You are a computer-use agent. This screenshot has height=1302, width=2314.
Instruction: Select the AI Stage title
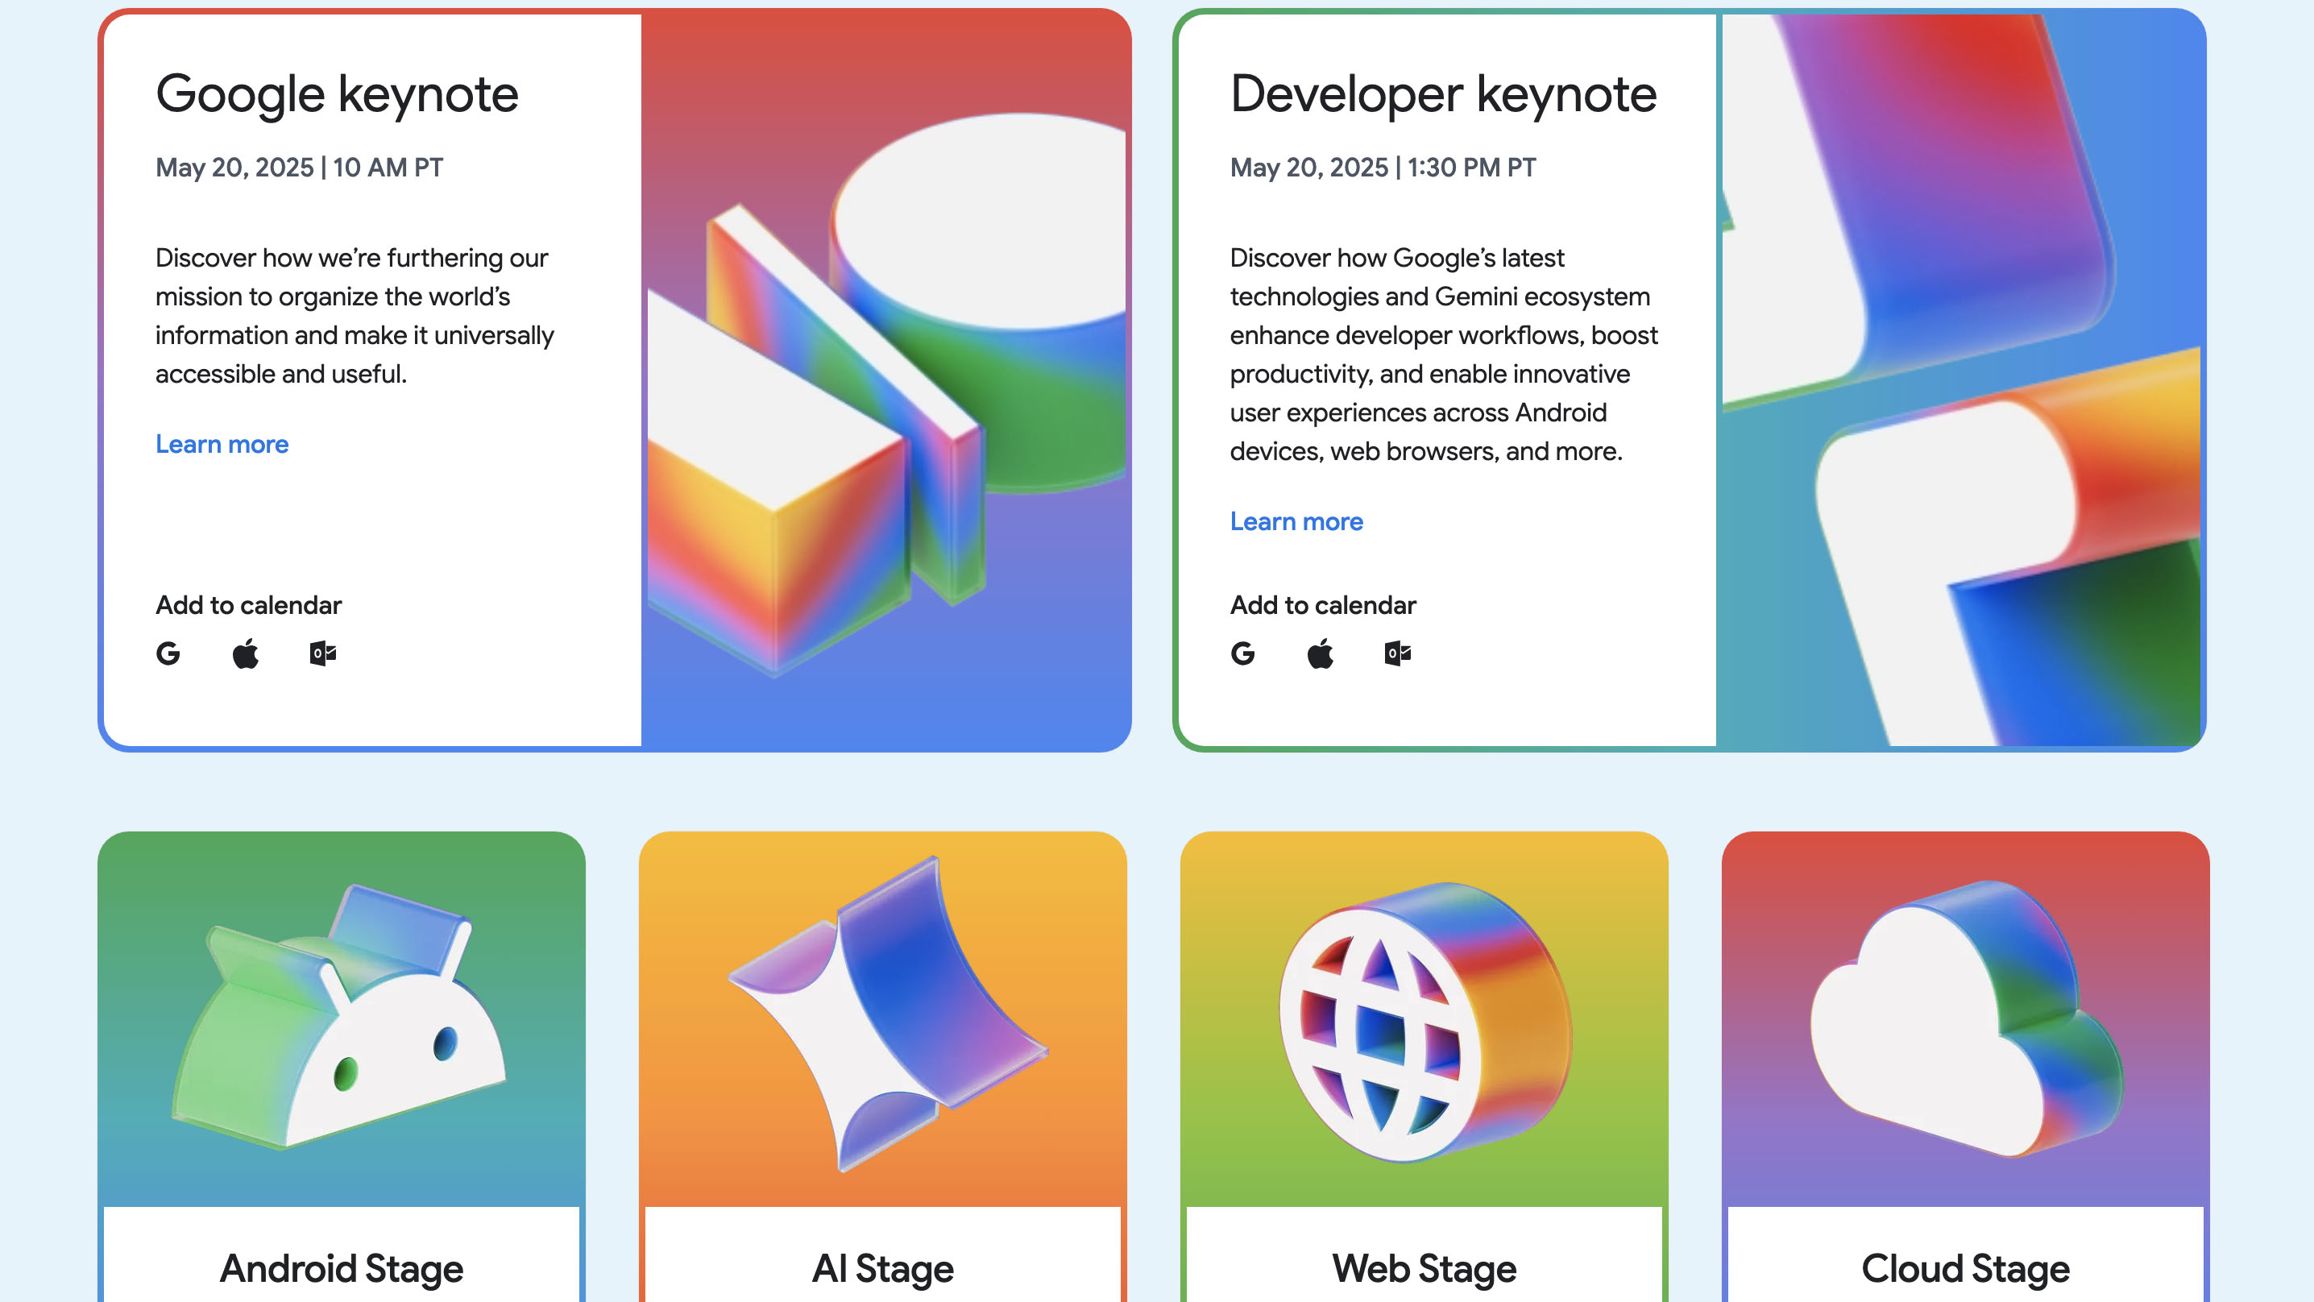pyautogui.click(x=883, y=1269)
